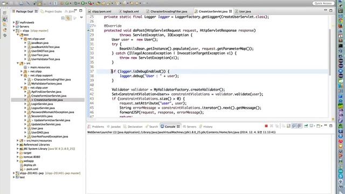Viewport: 345px width, 194px height.
Task: Toggle Show Console on standard error change
Action: [x=299, y=126]
